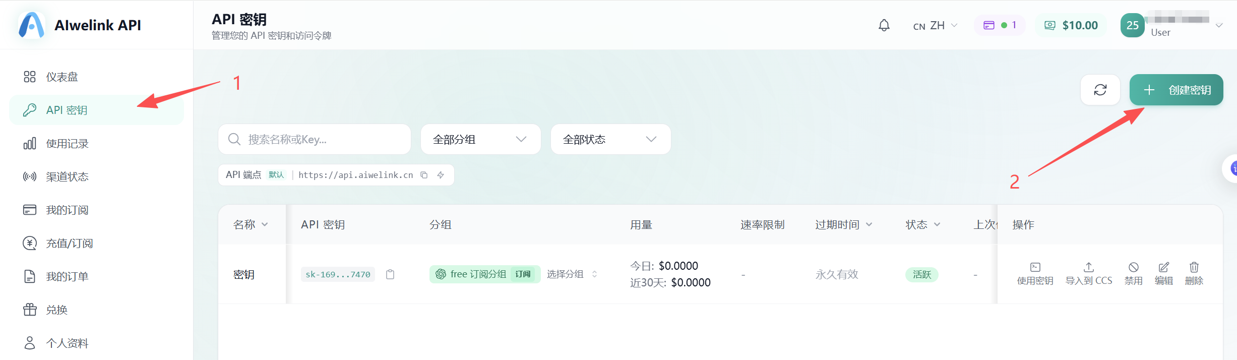Sort by 名称 column header
The height and width of the screenshot is (360, 1237).
250,224
